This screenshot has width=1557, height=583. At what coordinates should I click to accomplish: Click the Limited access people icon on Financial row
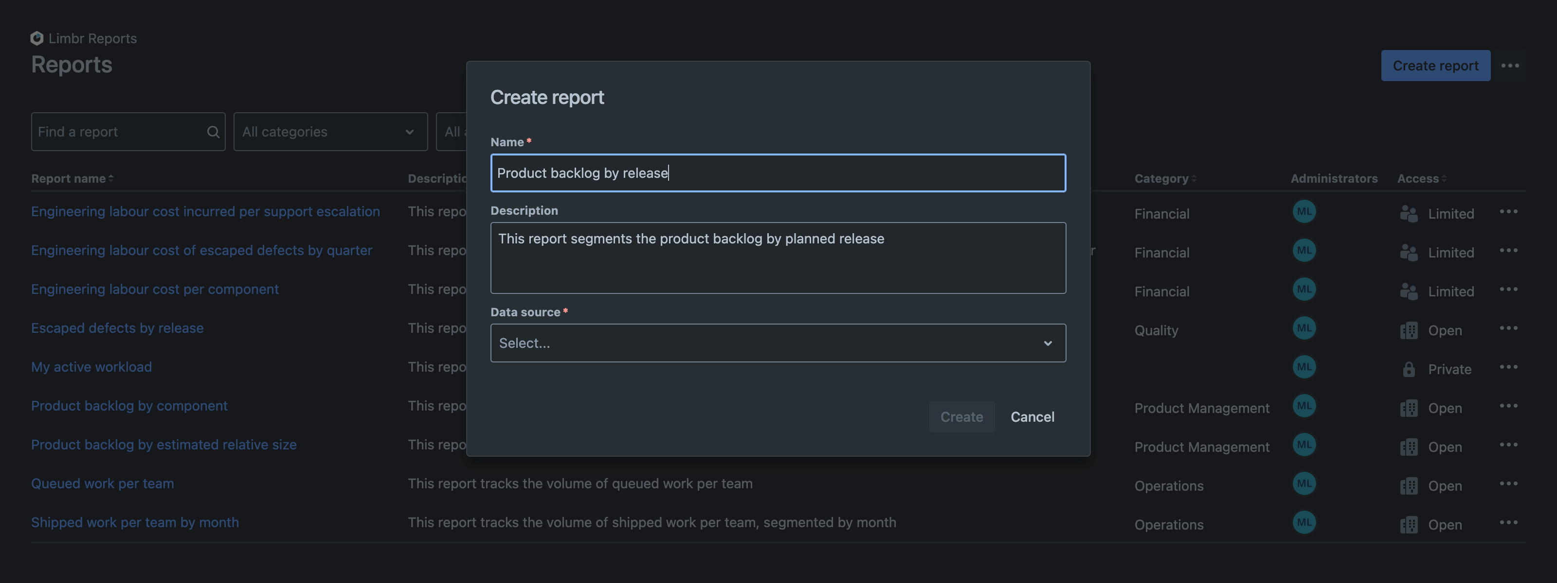click(x=1409, y=213)
